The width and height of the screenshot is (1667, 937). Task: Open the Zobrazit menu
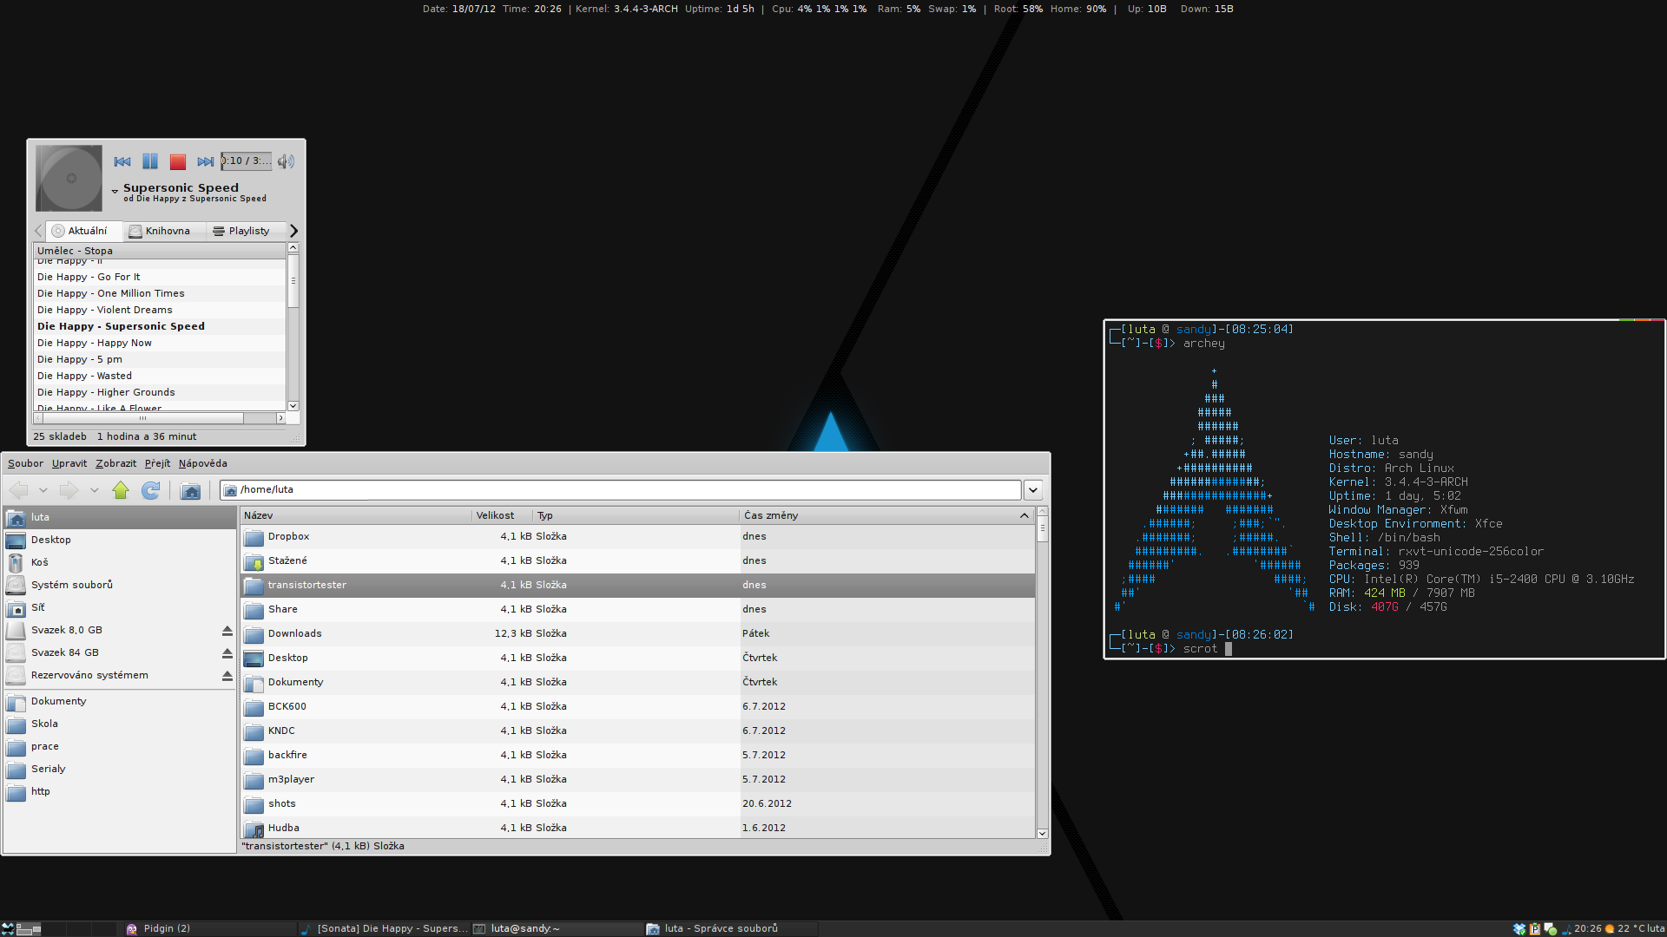click(116, 463)
